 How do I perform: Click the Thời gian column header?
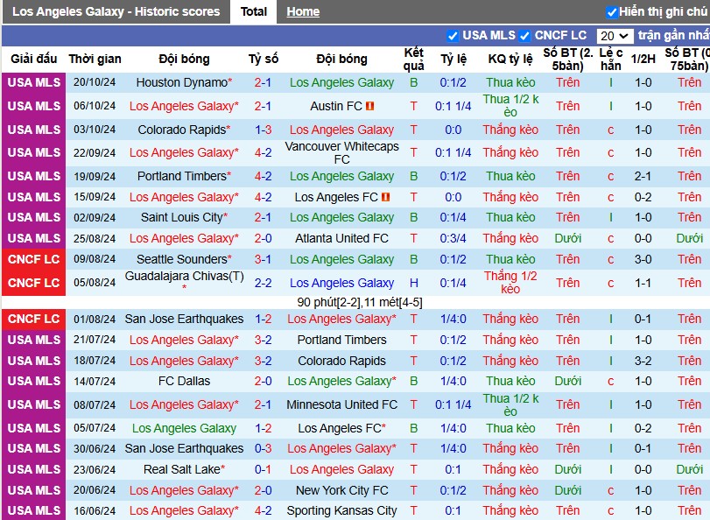[x=95, y=59]
